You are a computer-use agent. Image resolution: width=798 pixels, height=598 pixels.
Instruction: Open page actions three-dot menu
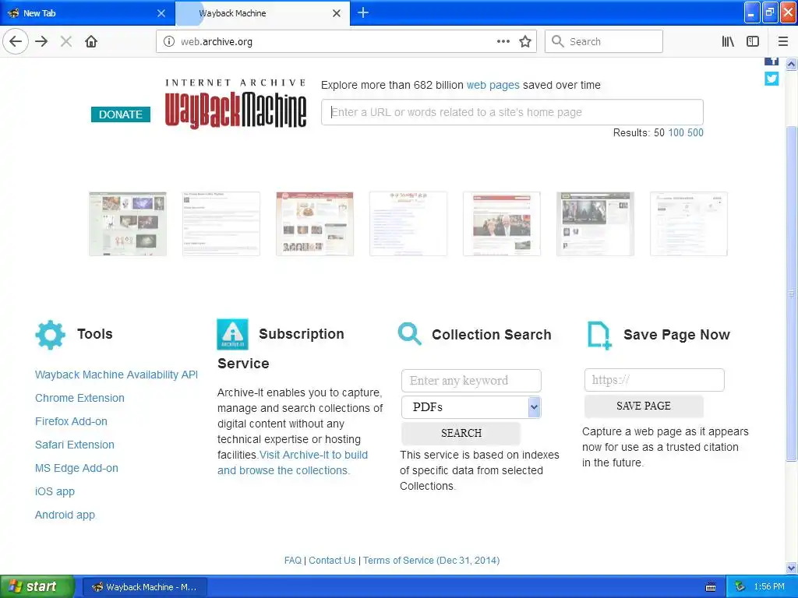click(503, 41)
